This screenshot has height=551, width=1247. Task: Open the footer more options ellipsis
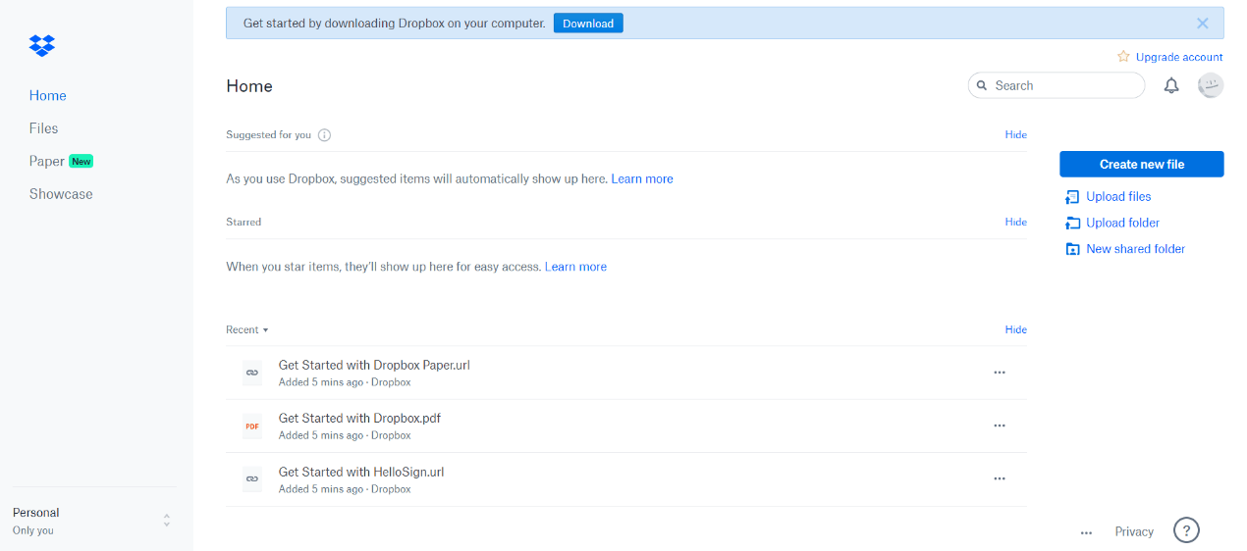click(x=1086, y=532)
